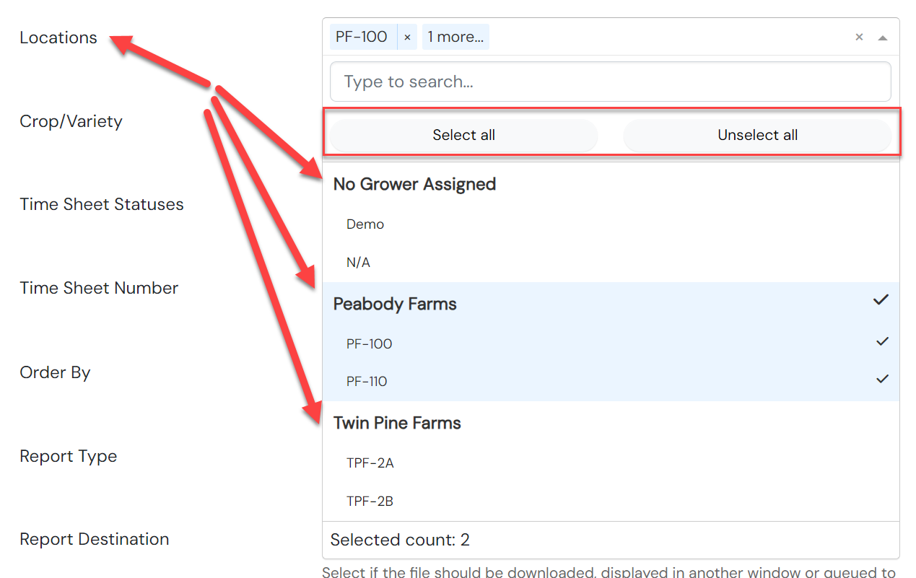
Task: Toggle the TPF-2A location option
Action: point(611,463)
